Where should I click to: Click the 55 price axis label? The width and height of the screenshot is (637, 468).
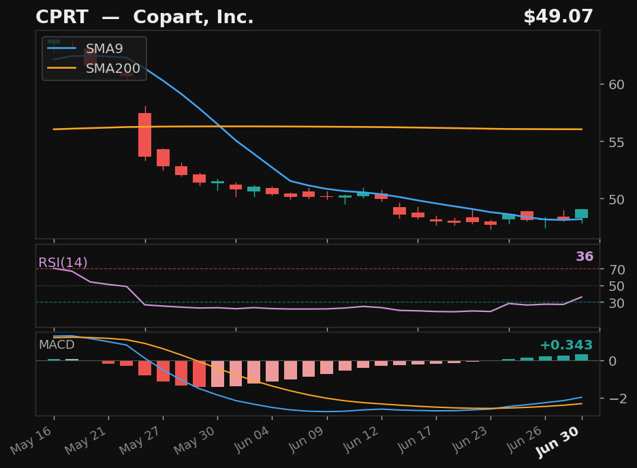617,142
